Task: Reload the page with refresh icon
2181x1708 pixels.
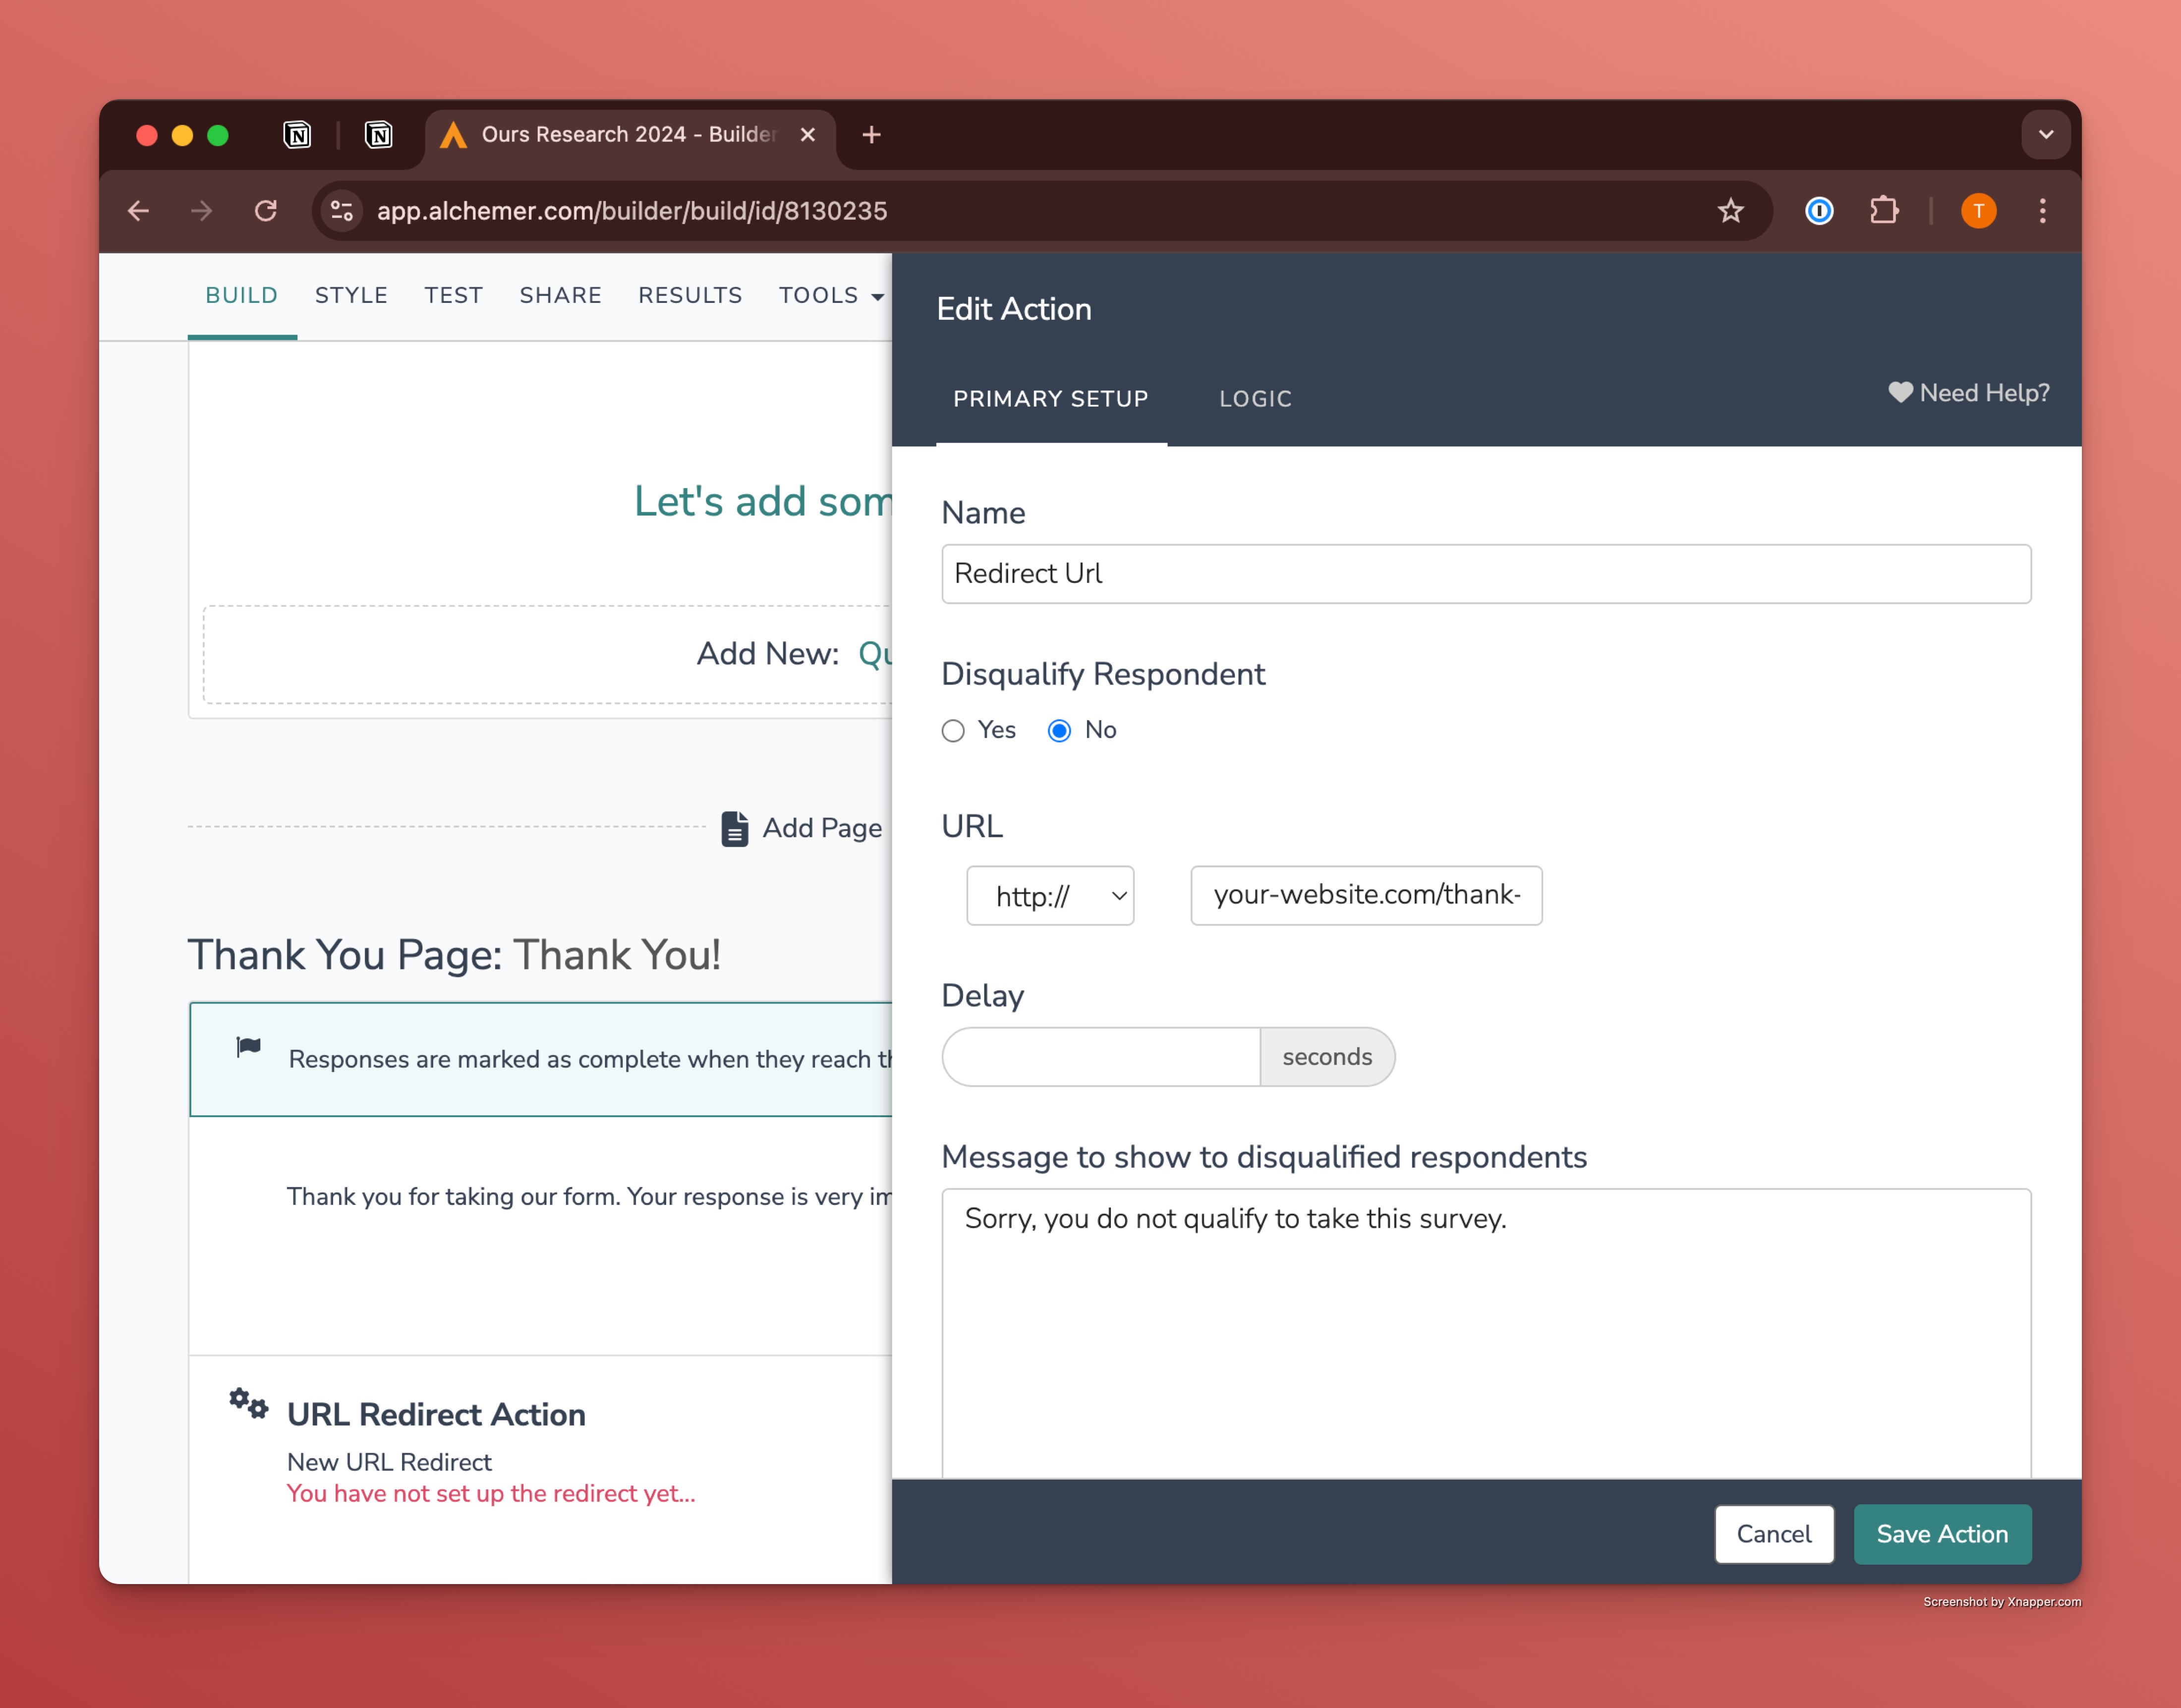Action: pyautogui.click(x=265, y=211)
